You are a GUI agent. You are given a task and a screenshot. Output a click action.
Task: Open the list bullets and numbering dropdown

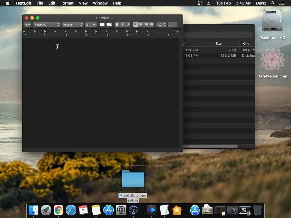coord(172,25)
